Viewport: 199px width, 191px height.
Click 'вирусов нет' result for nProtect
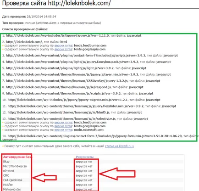click(84, 171)
